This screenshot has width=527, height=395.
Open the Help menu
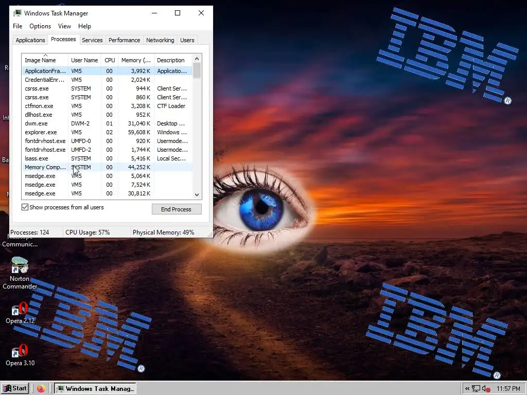tap(84, 26)
